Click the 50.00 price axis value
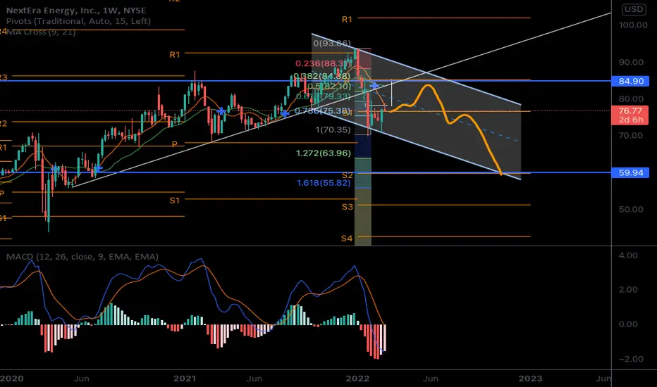 [x=631, y=209]
